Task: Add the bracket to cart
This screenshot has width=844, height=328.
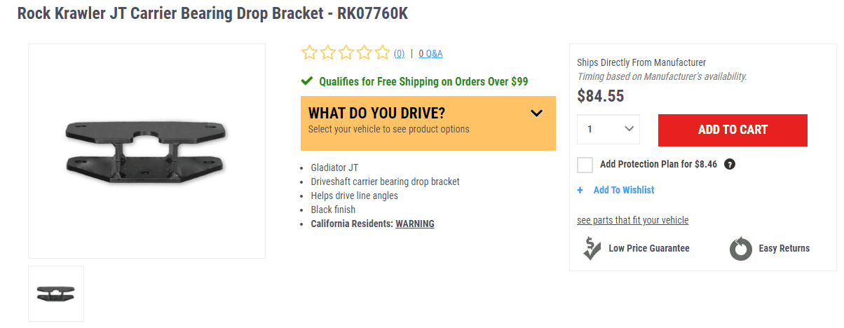Action: coord(733,130)
